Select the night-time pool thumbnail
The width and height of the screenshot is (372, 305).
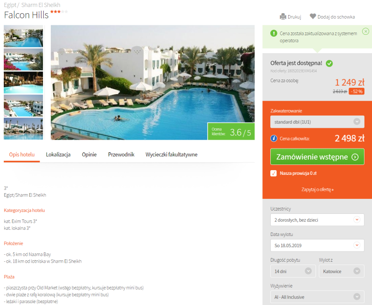pyautogui.click(x=23, y=83)
